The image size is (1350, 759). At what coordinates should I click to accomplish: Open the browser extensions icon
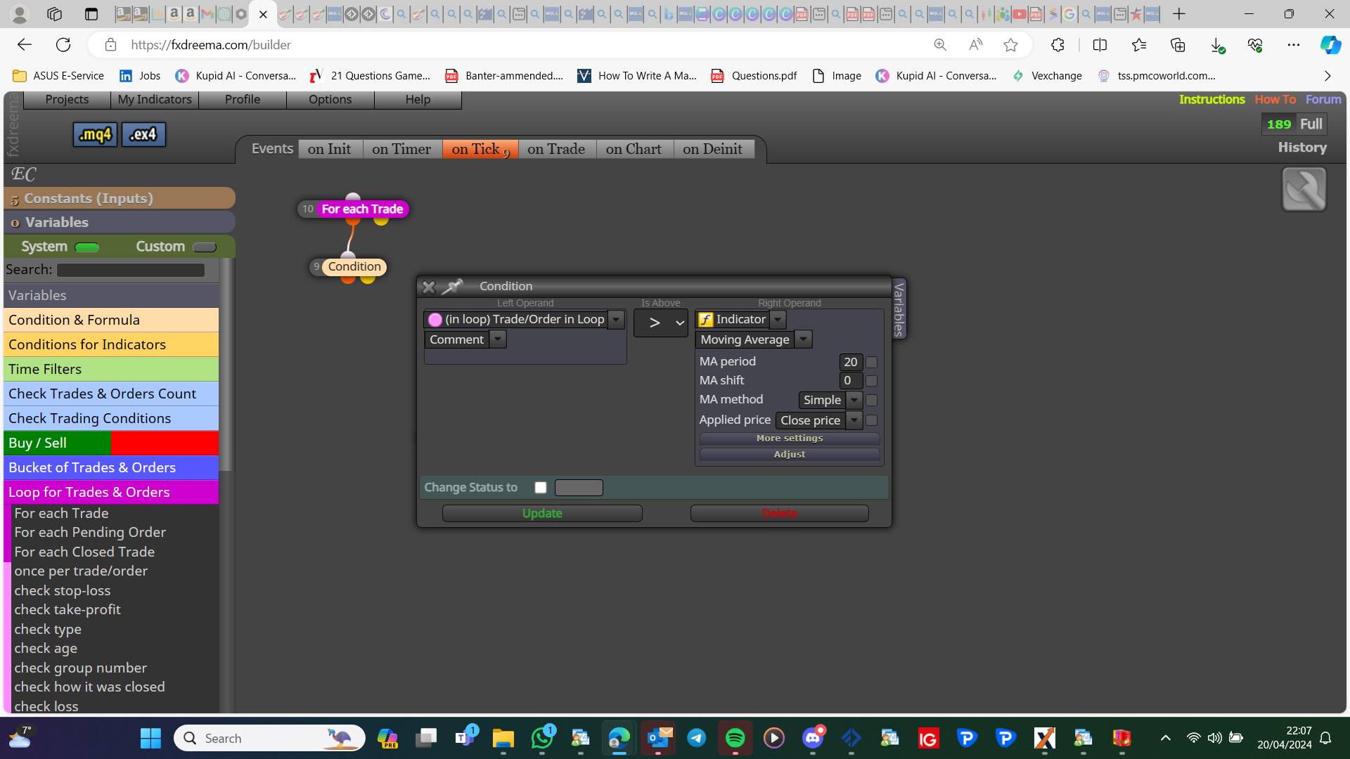point(1057,45)
